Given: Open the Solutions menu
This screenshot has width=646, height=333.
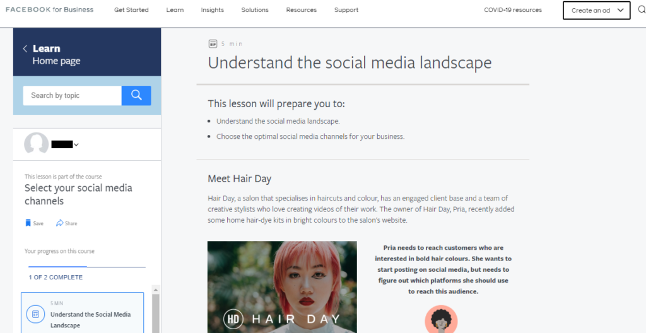Looking at the screenshot, I should coord(255,10).
